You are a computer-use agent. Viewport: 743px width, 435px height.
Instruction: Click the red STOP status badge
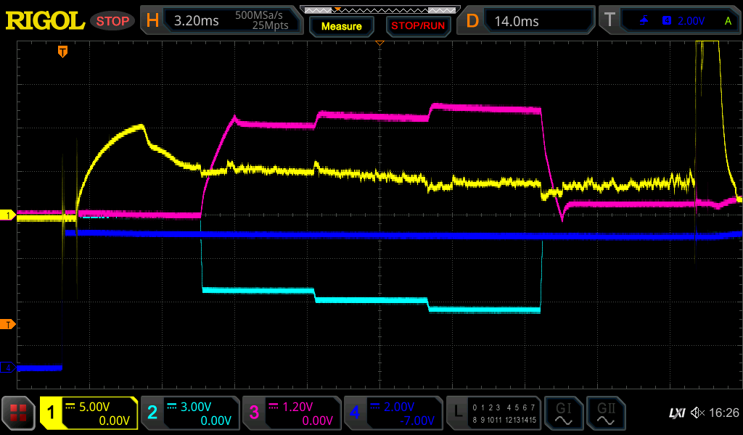click(x=112, y=21)
